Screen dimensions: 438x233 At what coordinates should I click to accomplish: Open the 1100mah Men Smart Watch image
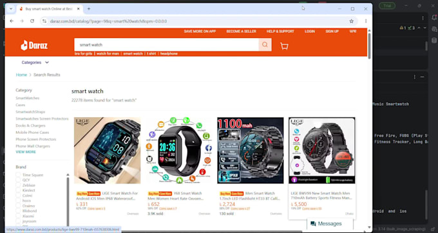[x=251, y=151]
